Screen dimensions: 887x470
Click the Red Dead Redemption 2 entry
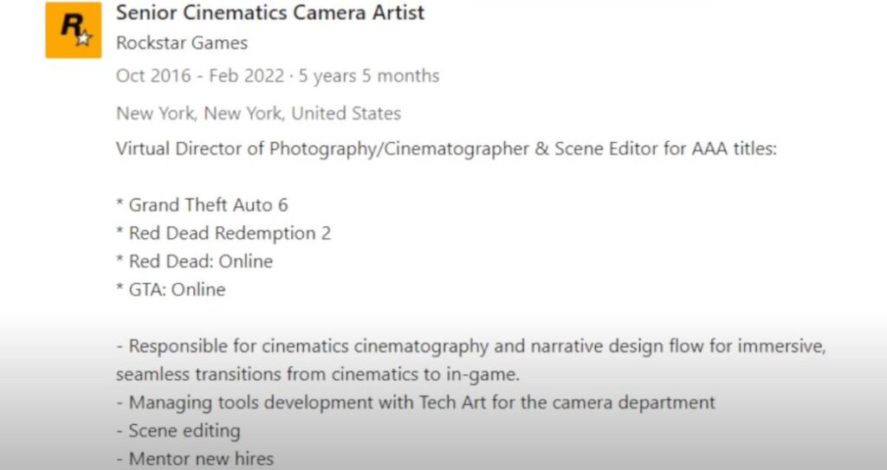click(x=223, y=234)
